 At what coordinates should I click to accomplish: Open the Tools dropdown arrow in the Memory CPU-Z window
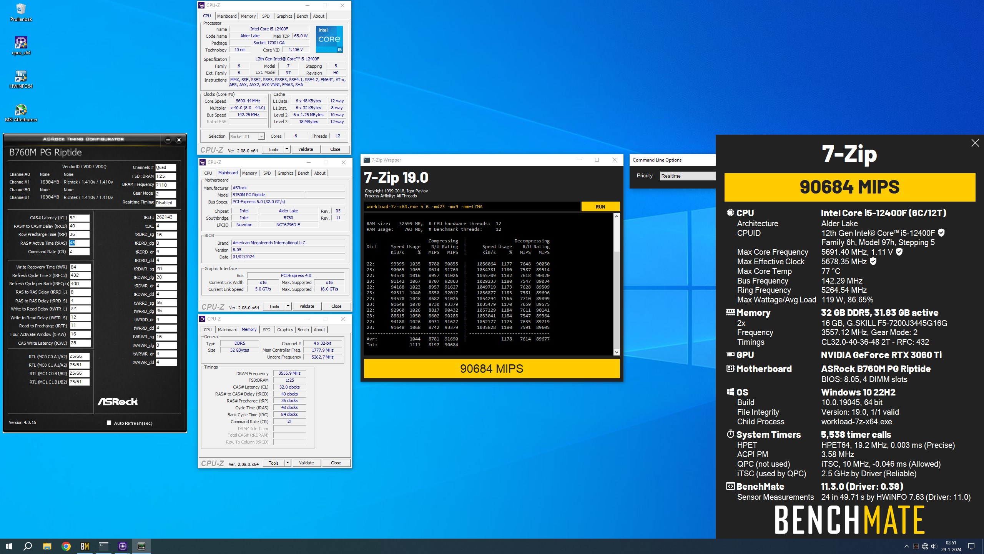pos(288,463)
